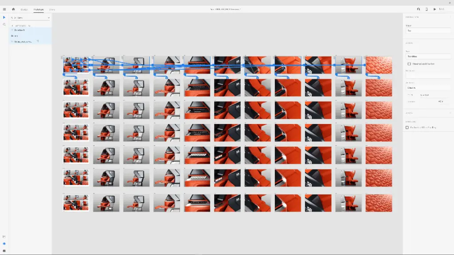Open the hamburger main menu
Screen dimensions: 454x255
[4, 9]
